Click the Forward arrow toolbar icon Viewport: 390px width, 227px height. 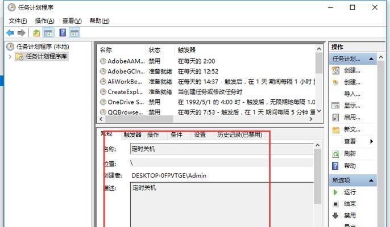22,33
